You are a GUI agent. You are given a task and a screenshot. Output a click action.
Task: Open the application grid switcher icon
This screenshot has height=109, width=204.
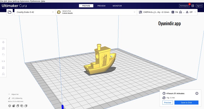click(193, 6)
